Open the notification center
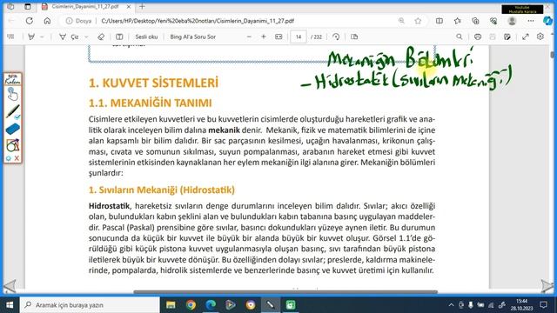This screenshot has width=557, height=313. click(543, 305)
